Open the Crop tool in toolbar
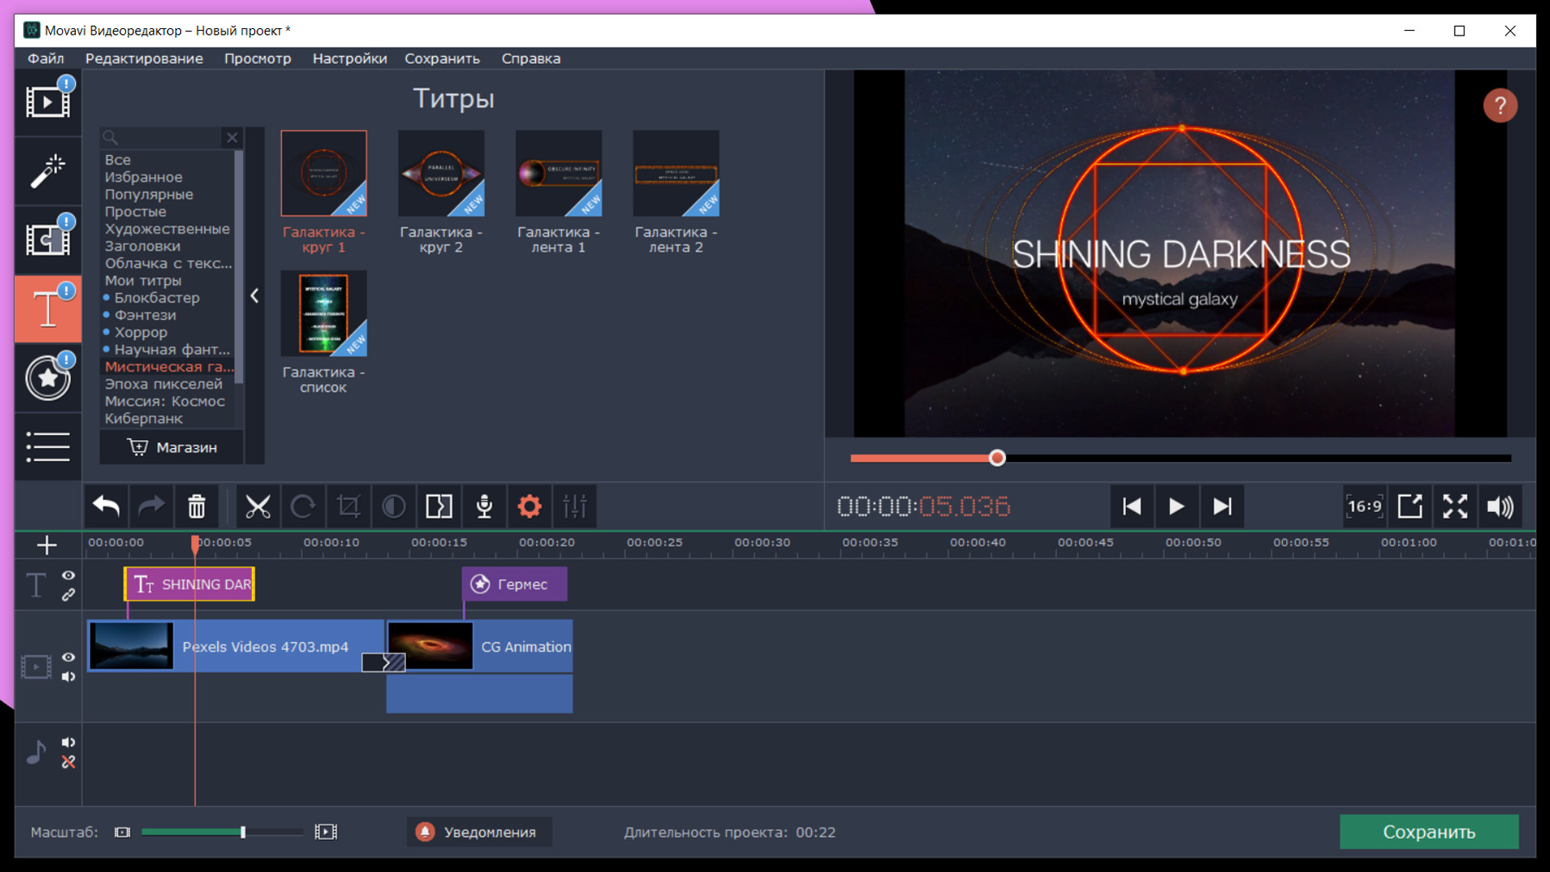 click(348, 506)
